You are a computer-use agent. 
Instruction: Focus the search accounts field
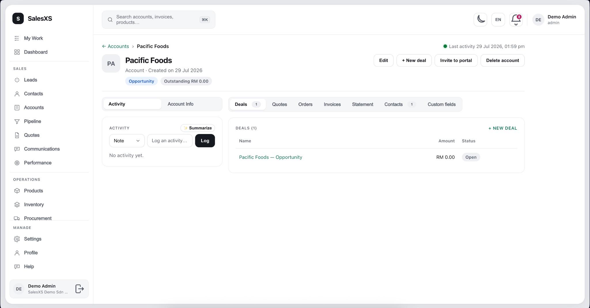click(x=158, y=20)
